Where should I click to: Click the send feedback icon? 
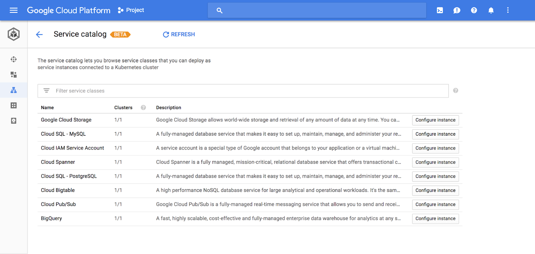(x=457, y=10)
